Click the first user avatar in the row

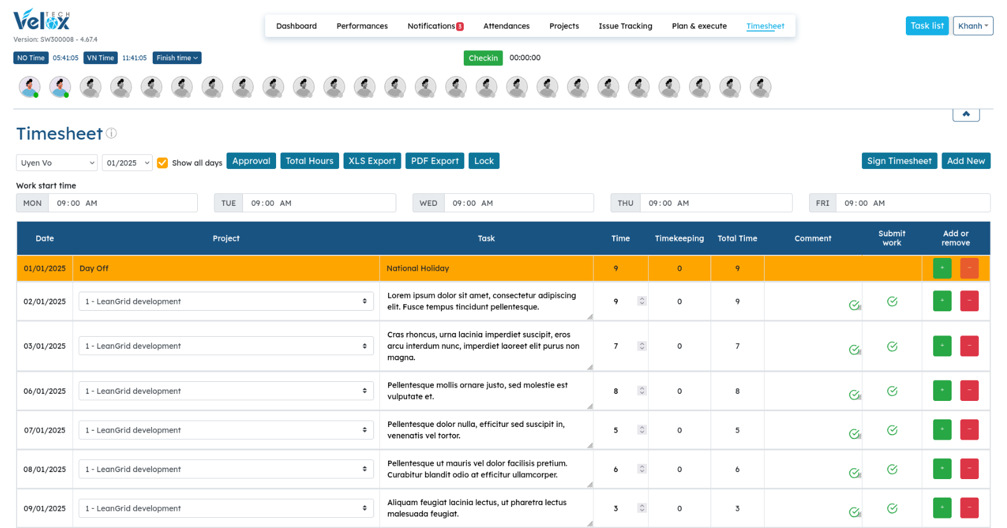pos(29,87)
